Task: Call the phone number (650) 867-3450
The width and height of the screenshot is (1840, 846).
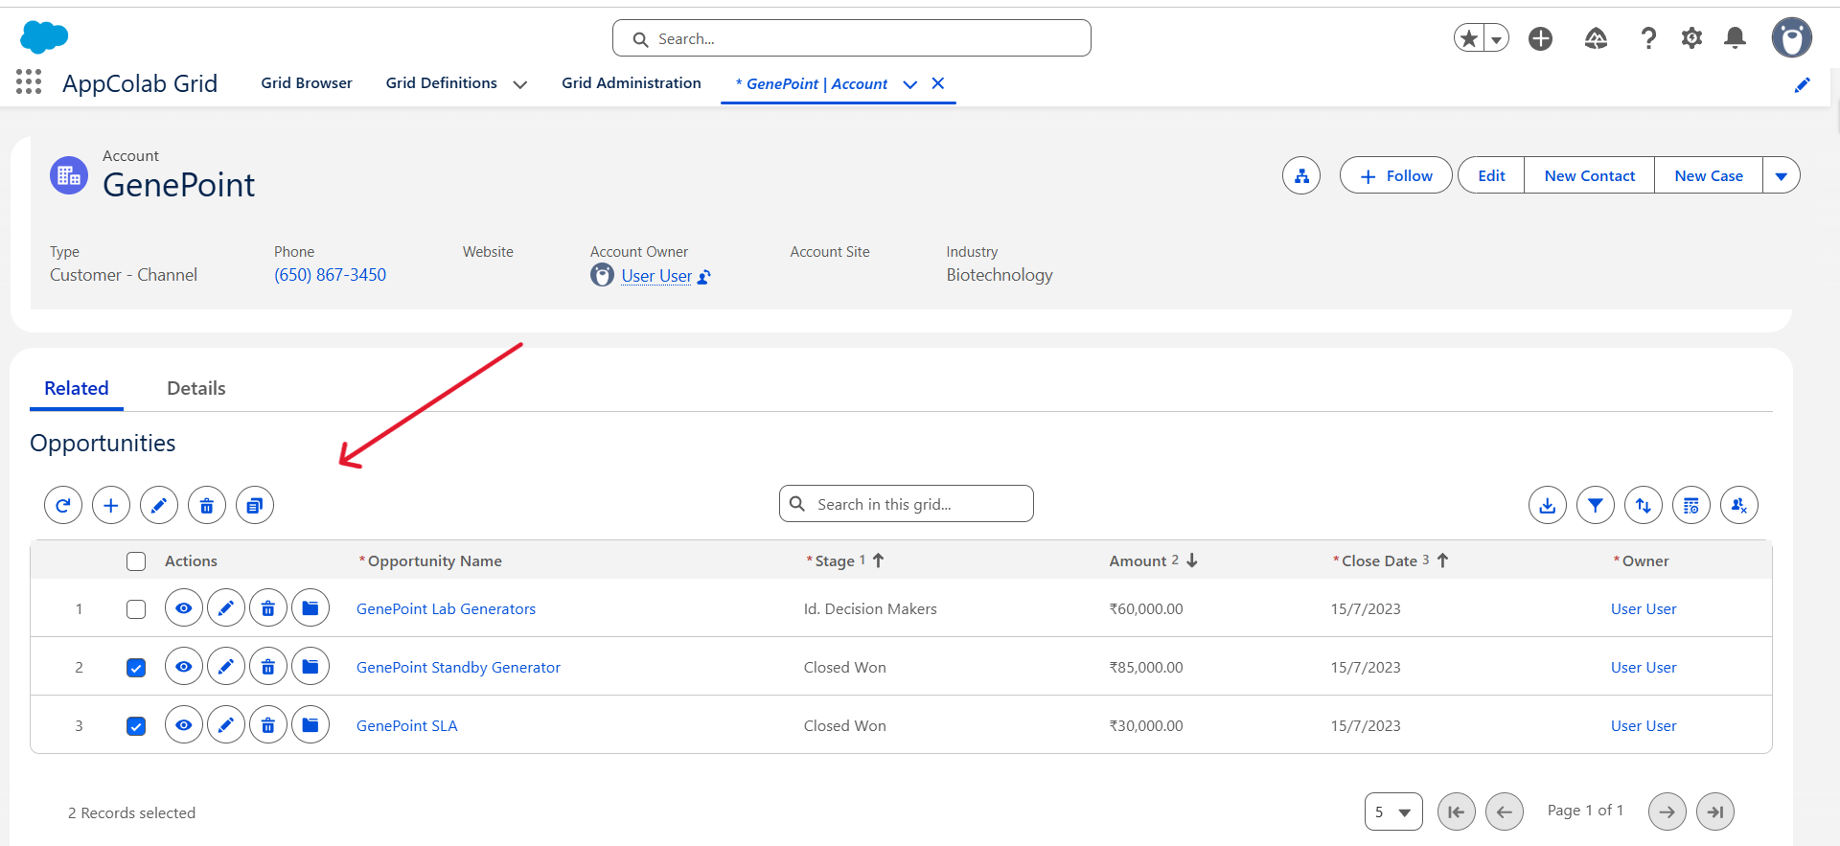Action: (330, 275)
